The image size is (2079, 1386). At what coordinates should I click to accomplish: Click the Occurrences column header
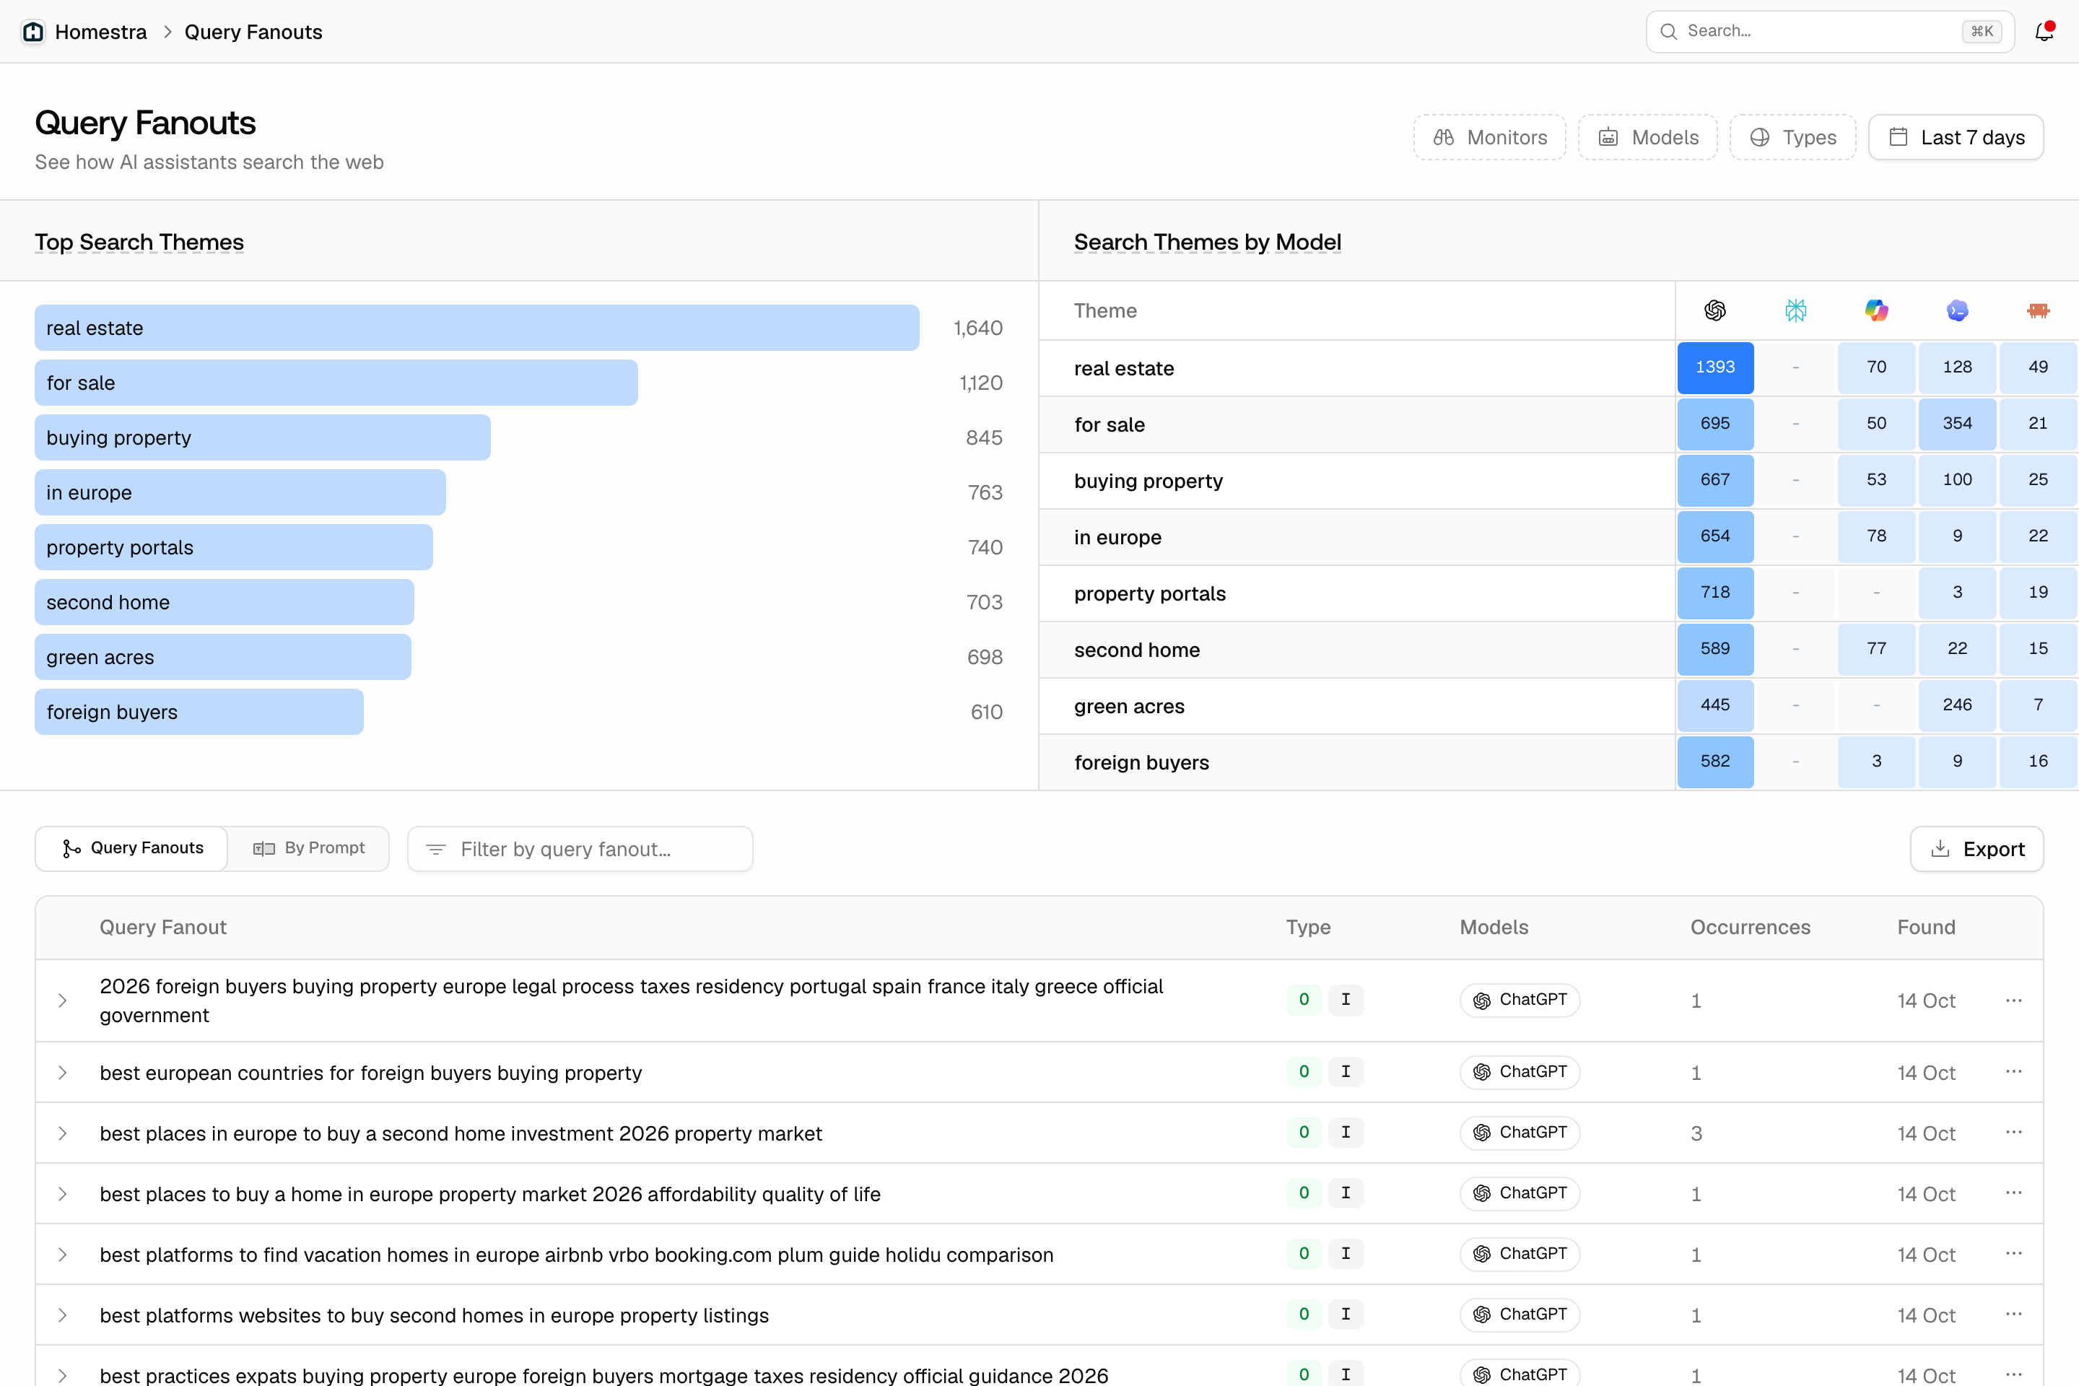click(1750, 927)
